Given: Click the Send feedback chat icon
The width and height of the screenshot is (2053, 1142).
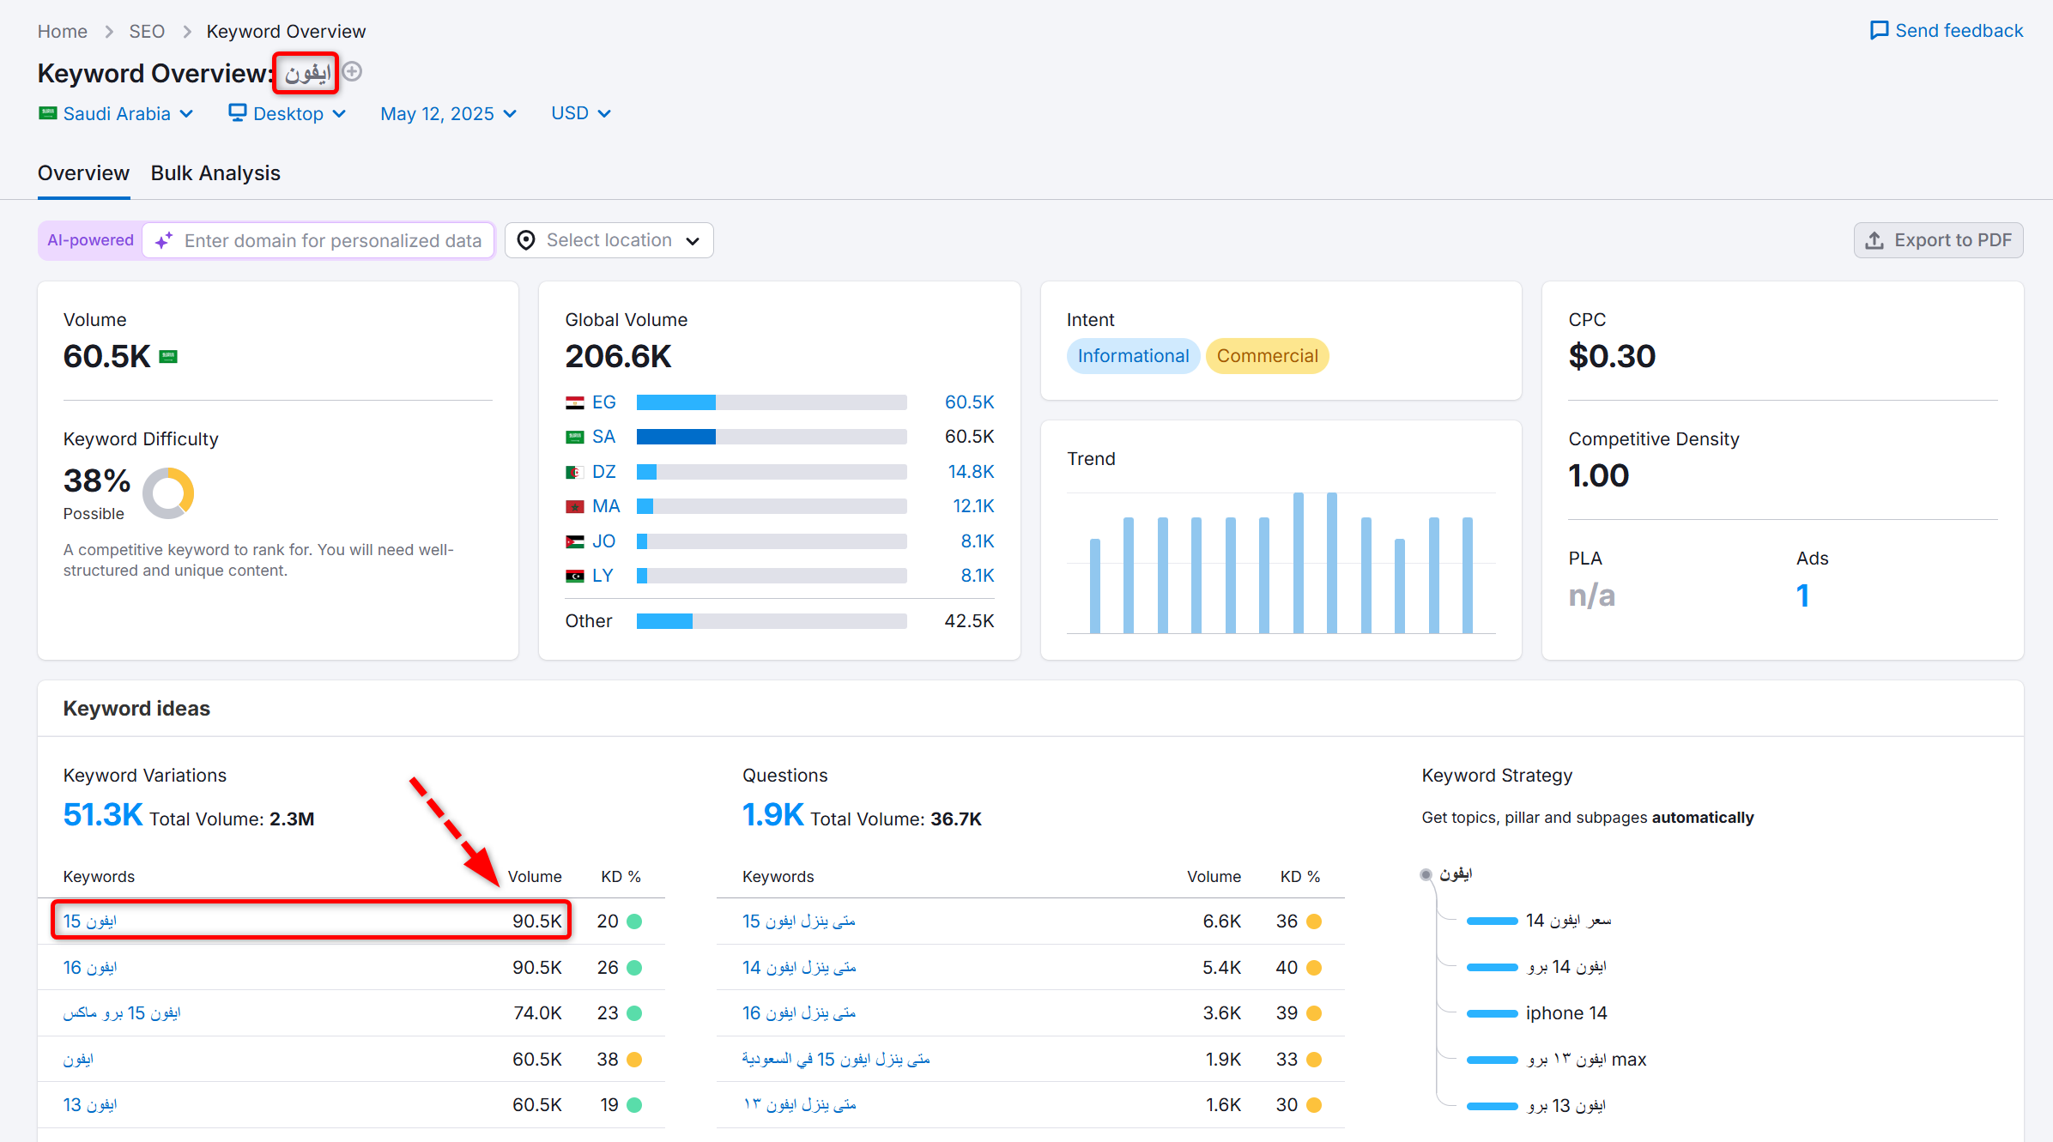Looking at the screenshot, I should pos(1879,31).
